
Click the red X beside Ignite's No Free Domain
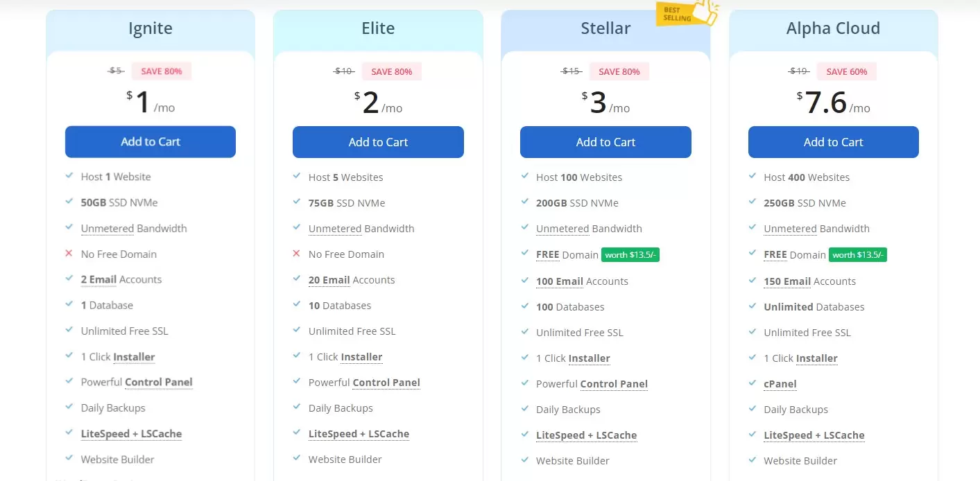pos(69,254)
